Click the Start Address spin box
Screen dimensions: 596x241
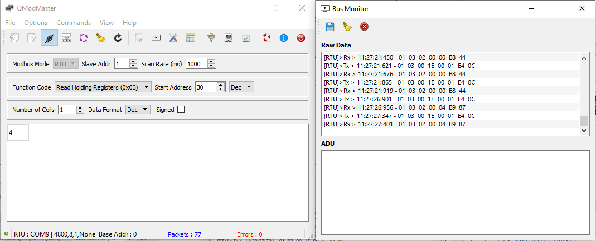pyautogui.click(x=211, y=87)
